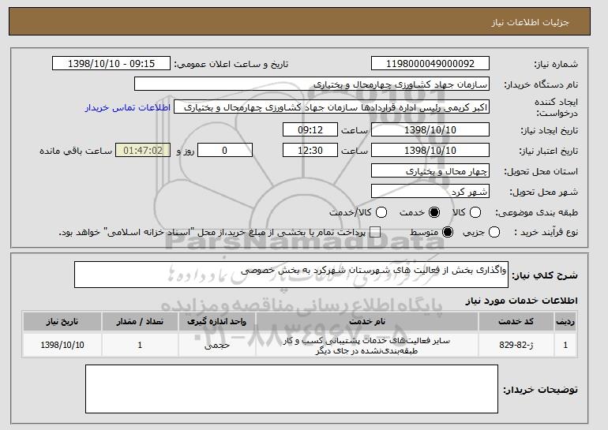Click the اطلاعات خدمات مورد نیاز heading
Screen dimensions: 608x430
click(x=521, y=301)
